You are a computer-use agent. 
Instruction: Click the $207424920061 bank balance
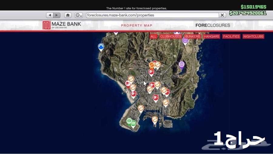click(x=248, y=13)
